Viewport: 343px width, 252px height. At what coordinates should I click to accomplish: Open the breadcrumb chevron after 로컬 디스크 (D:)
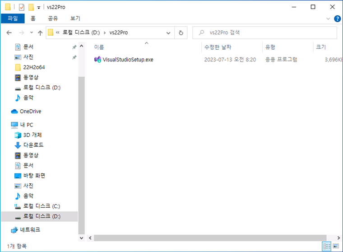point(105,33)
